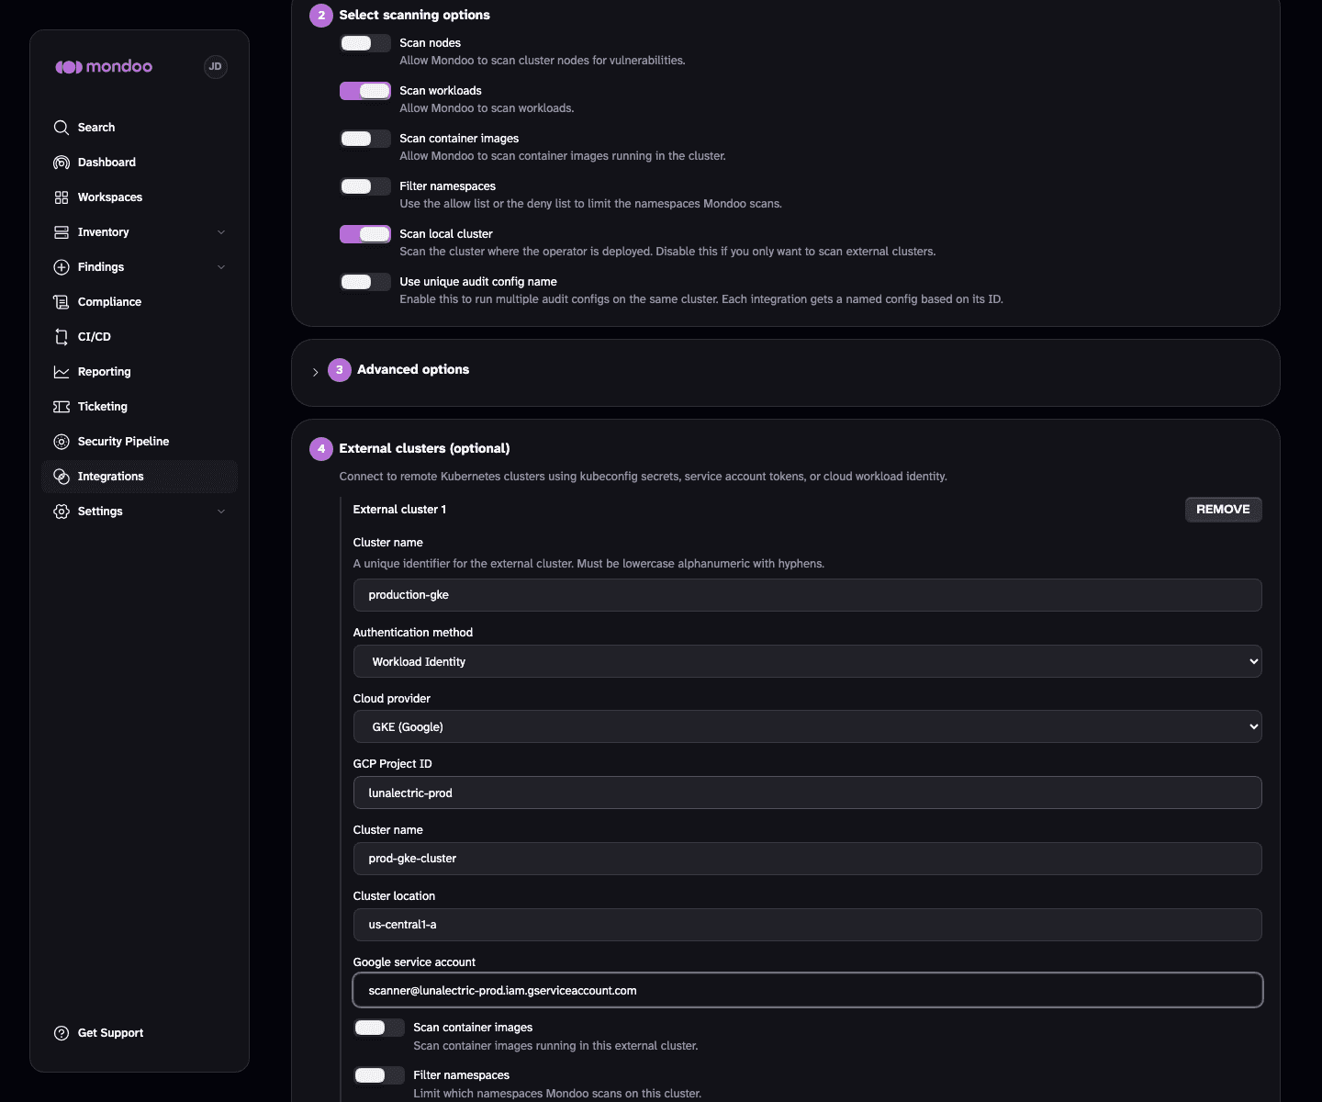
Task: Navigate to Security Pipeline
Action: [140, 442]
